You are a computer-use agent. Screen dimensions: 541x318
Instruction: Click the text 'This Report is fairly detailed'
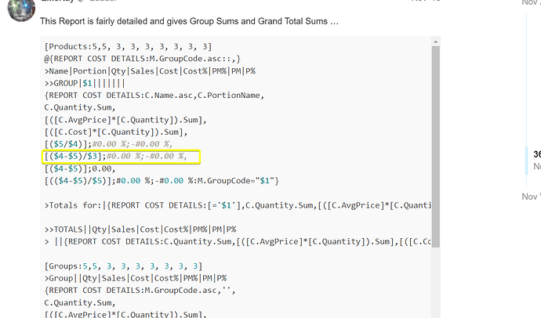(x=94, y=21)
